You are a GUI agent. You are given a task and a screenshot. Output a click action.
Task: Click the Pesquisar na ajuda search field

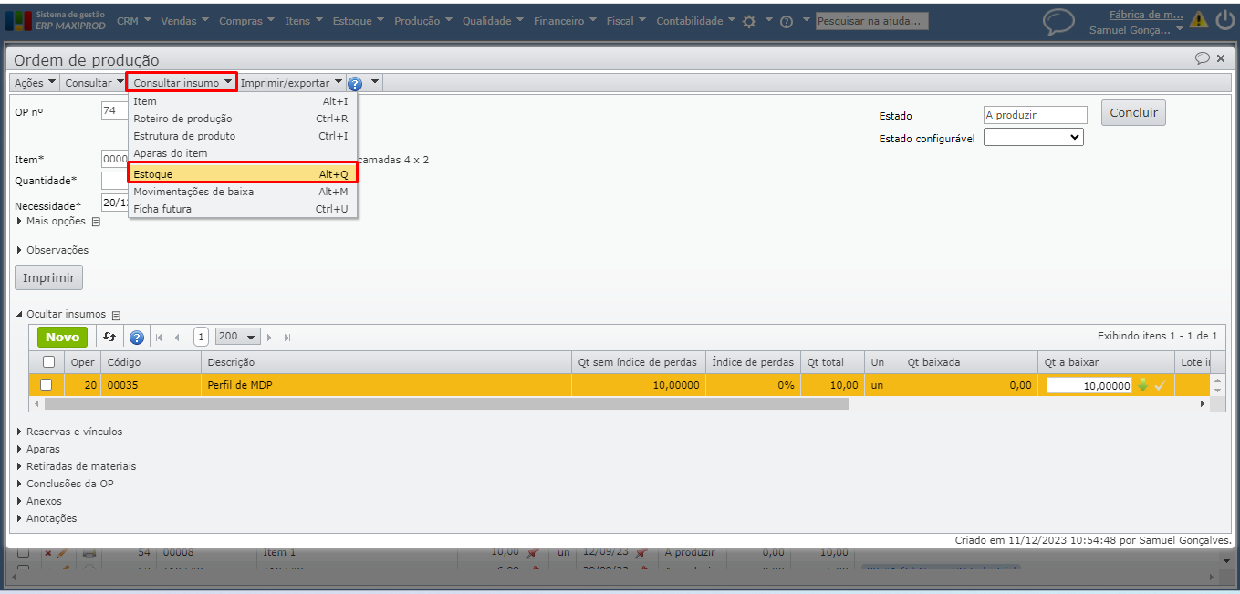(x=871, y=21)
